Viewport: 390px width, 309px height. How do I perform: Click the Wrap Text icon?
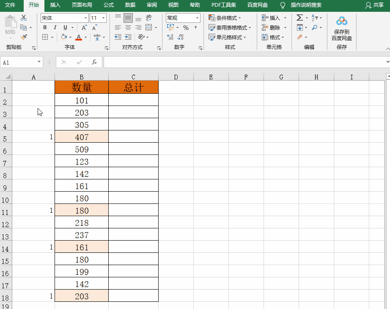click(x=149, y=18)
